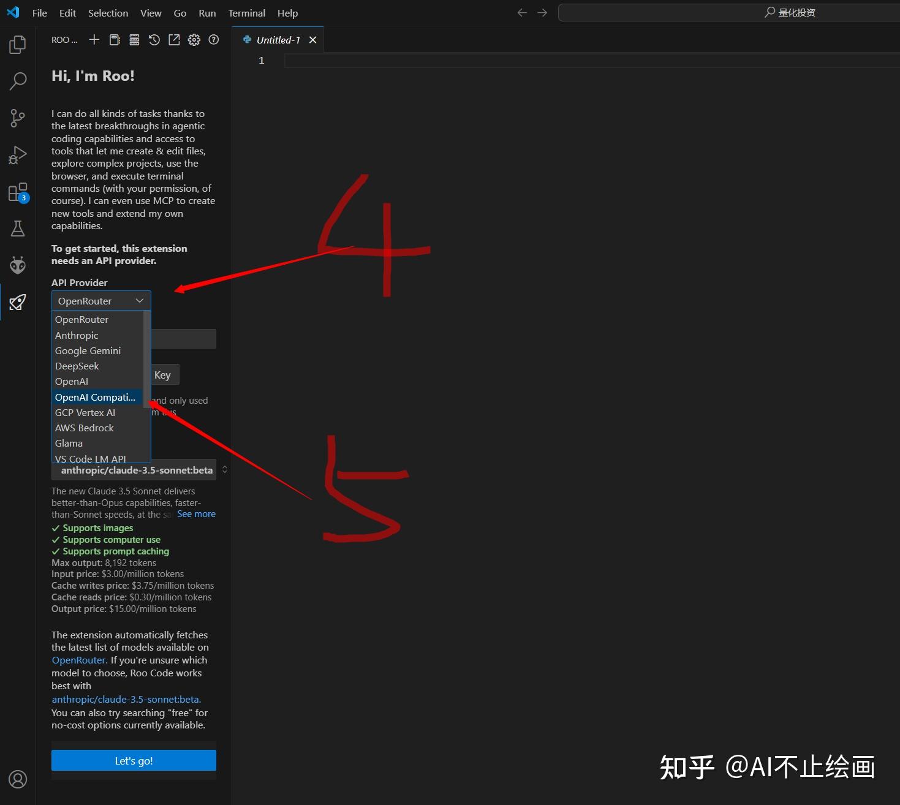Open the Explorer view in the activity bar
Image resolution: width=900 pixels, height=805 pixels.
tap(18, 44)
